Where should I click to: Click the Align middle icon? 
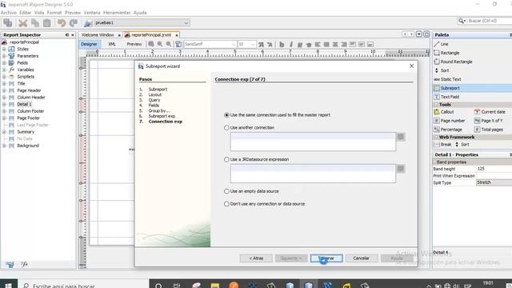point(362,45)
